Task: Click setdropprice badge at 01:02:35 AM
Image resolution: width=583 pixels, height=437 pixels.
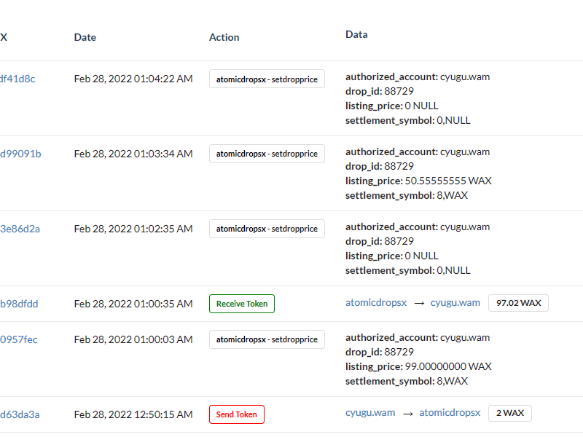Action: [267, 229]
